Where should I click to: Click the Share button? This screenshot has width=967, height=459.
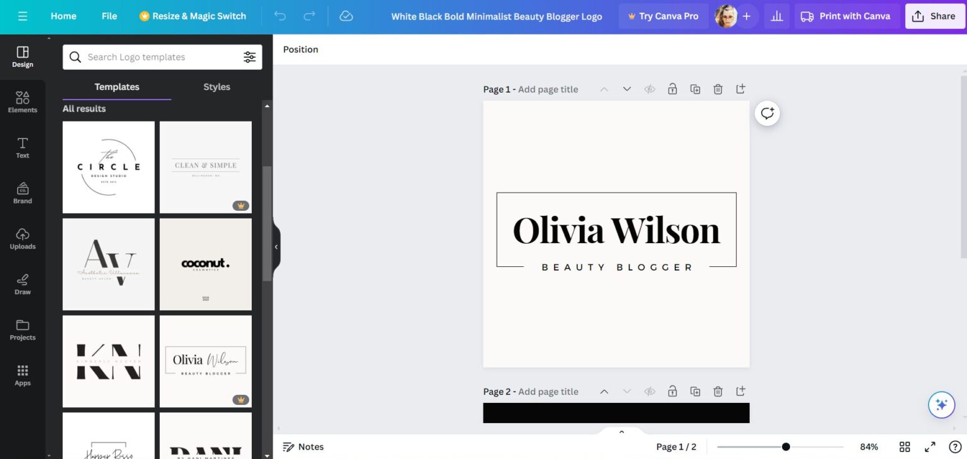click(x=934, y=16)
